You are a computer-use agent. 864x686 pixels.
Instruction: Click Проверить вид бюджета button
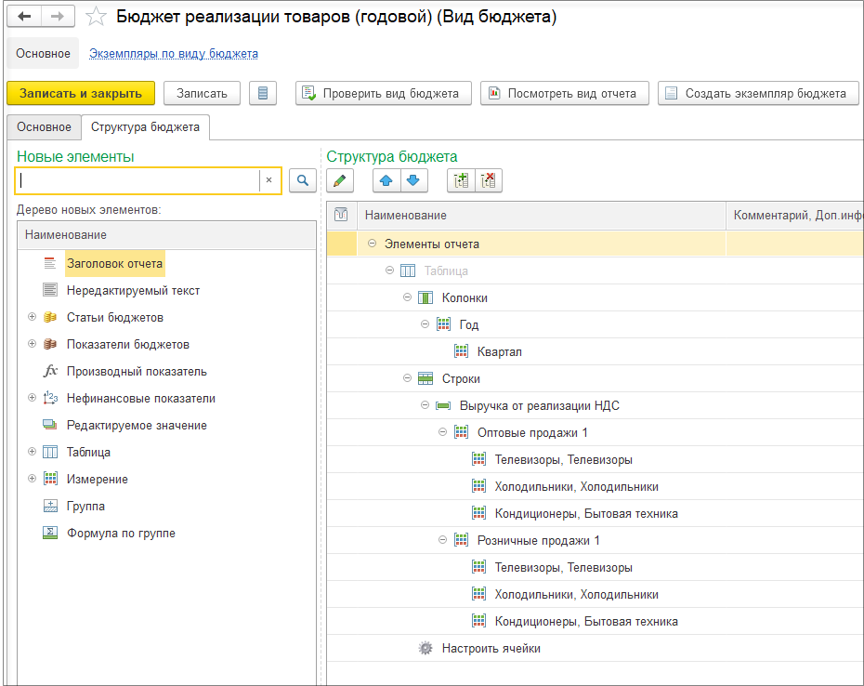383,93
